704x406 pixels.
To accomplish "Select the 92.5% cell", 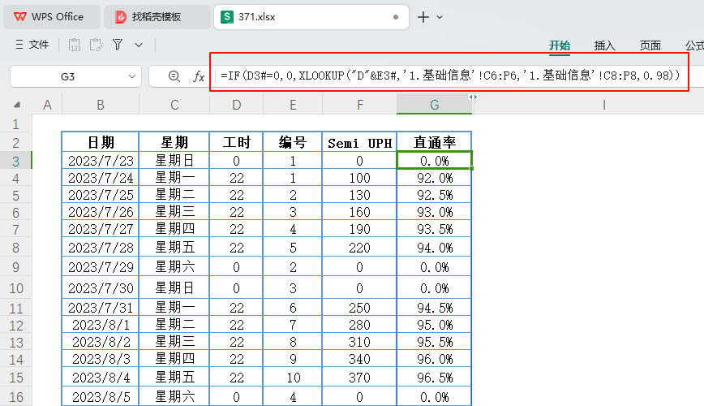I will (x=434, y=195).
